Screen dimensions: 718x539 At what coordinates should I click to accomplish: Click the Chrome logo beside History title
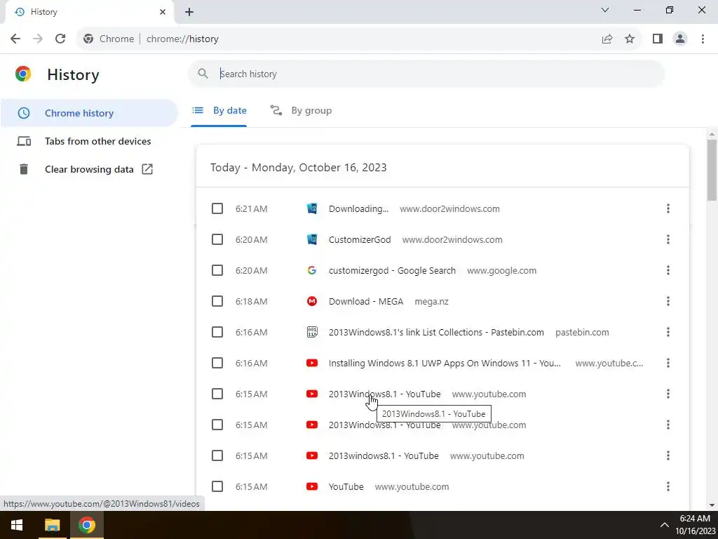coord(23,74)
